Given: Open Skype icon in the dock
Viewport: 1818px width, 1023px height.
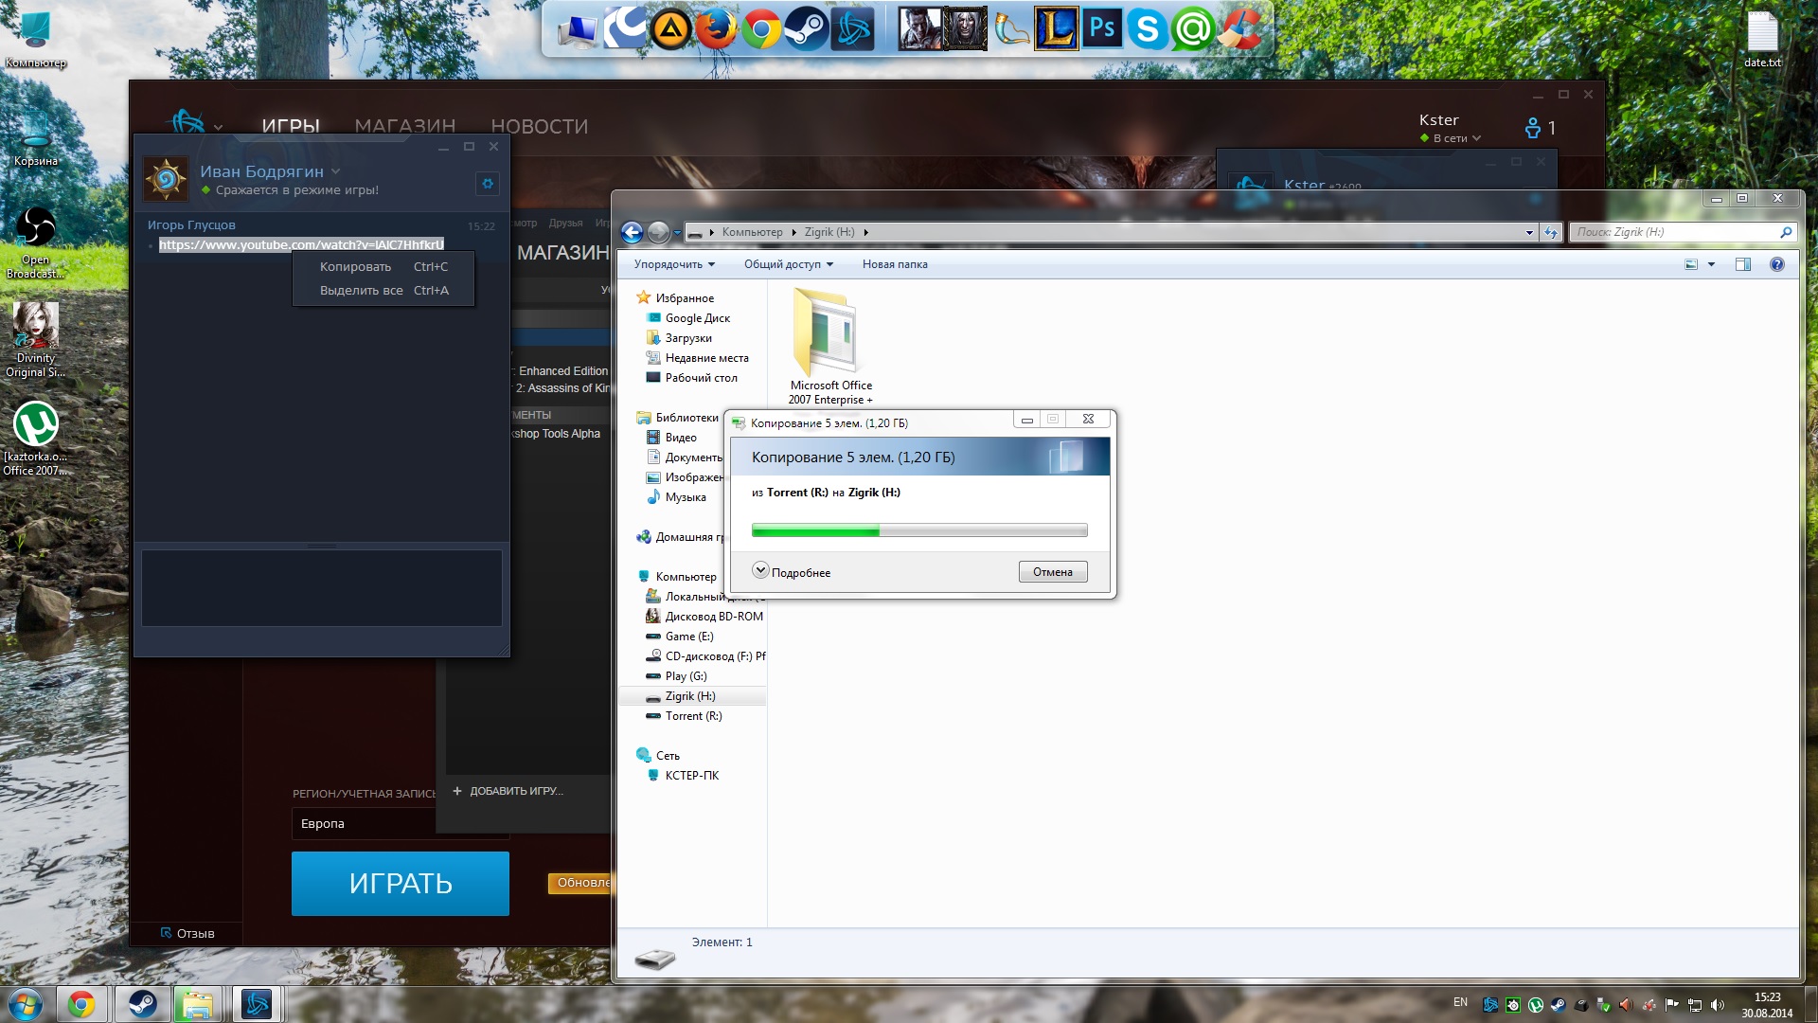Looking at the screenshot, I should click(1148, 28).
